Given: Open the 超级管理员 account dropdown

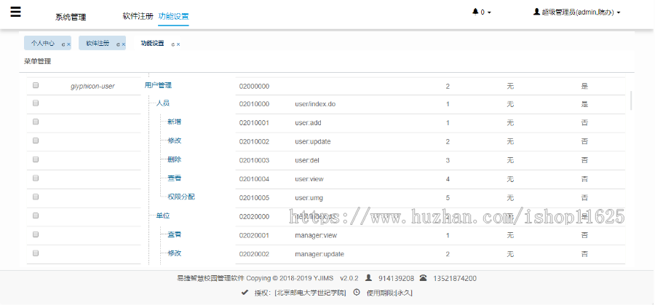Looking at the screenshot, I should point(577,12).
